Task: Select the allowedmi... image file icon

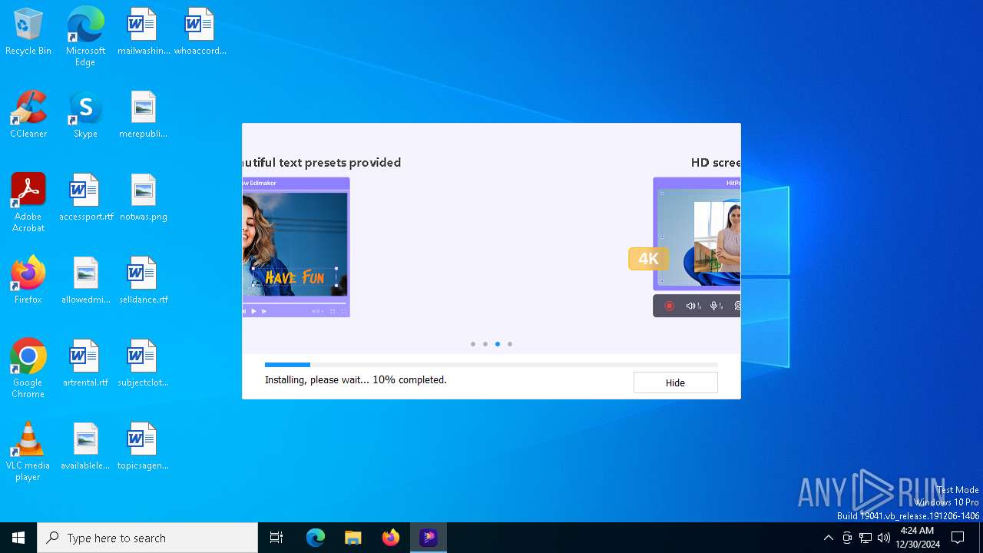Action: pos(85,280)
